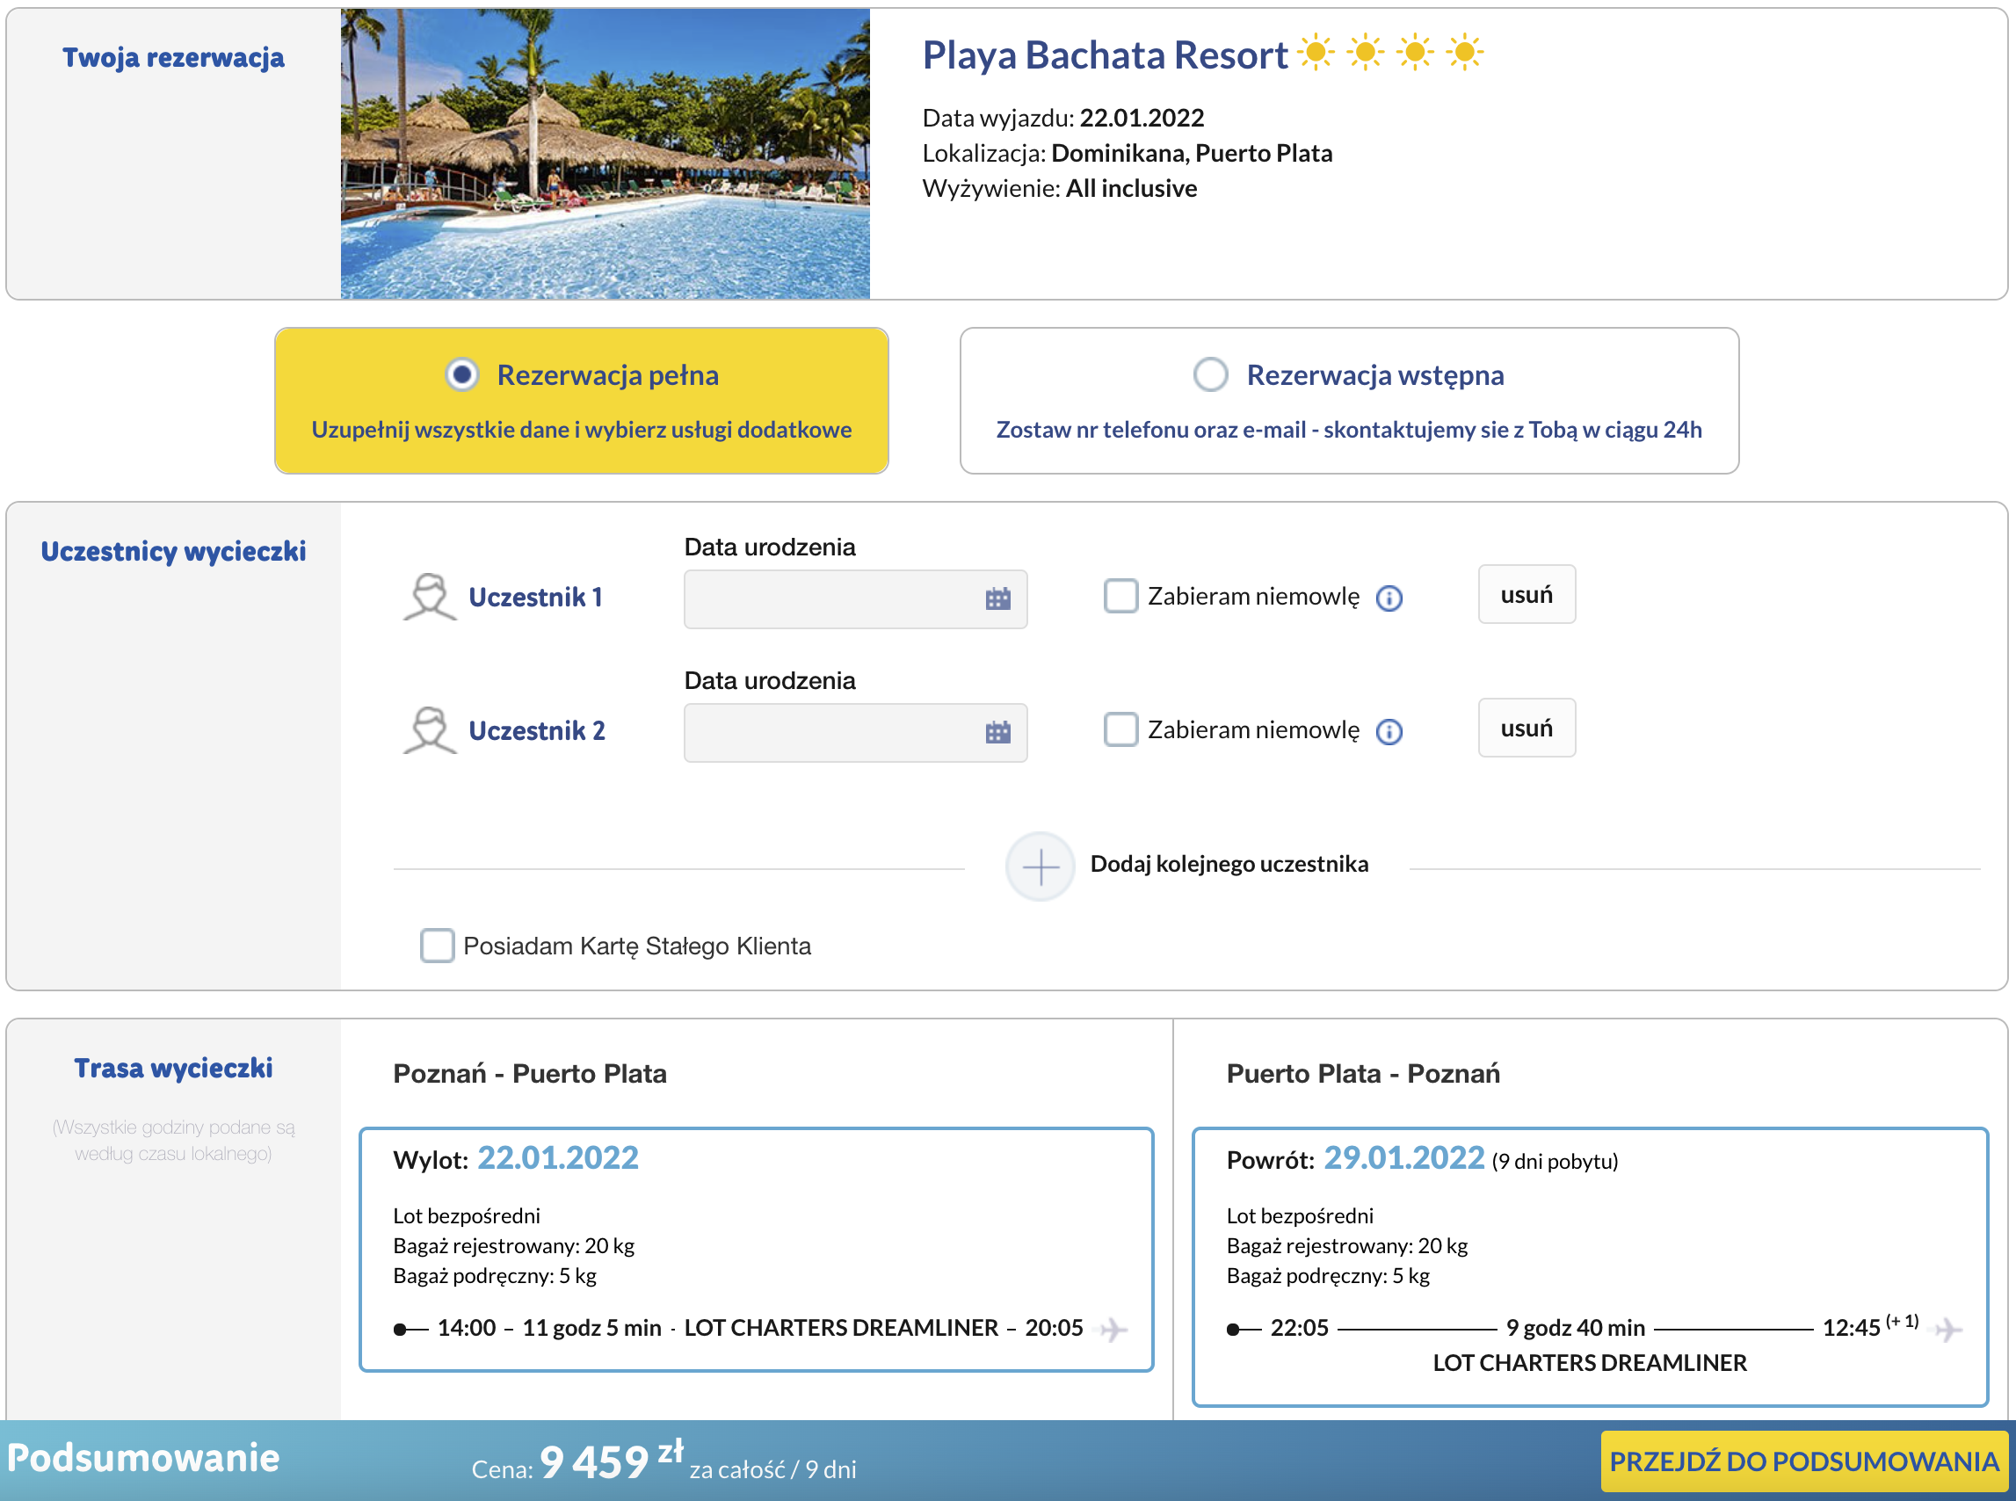Image resolution: width=2016 pixels, height=1501 pixels.
Task: Click Dodaj kolejnego uczestnika link
Action: 1229,864
